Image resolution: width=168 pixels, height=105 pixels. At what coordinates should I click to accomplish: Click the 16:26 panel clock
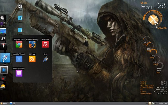[161, 103]
